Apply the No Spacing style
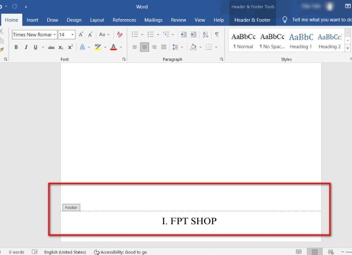 [x=272, y=41]
